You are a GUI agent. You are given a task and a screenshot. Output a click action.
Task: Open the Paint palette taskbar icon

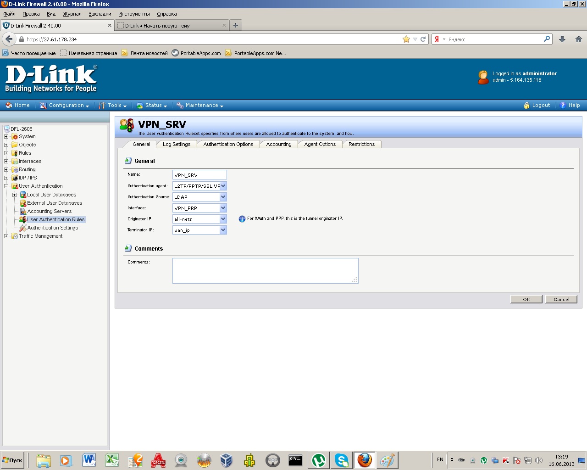pos(388,460)
